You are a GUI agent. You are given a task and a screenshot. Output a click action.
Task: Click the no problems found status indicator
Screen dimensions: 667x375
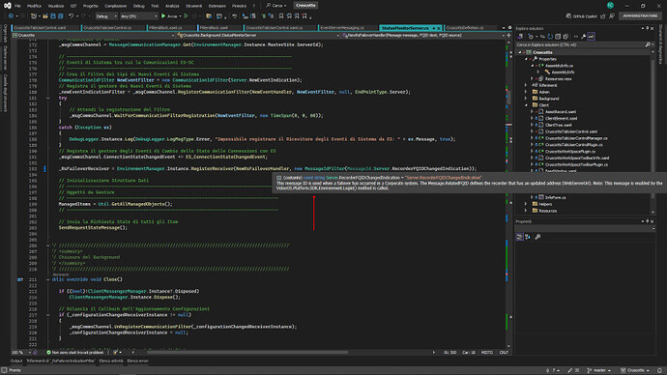[x=74, y=353]
